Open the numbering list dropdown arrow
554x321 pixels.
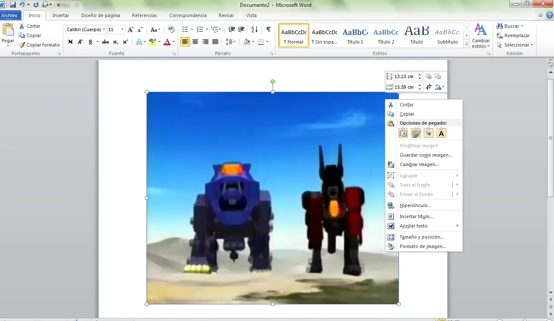pos(207,29)
